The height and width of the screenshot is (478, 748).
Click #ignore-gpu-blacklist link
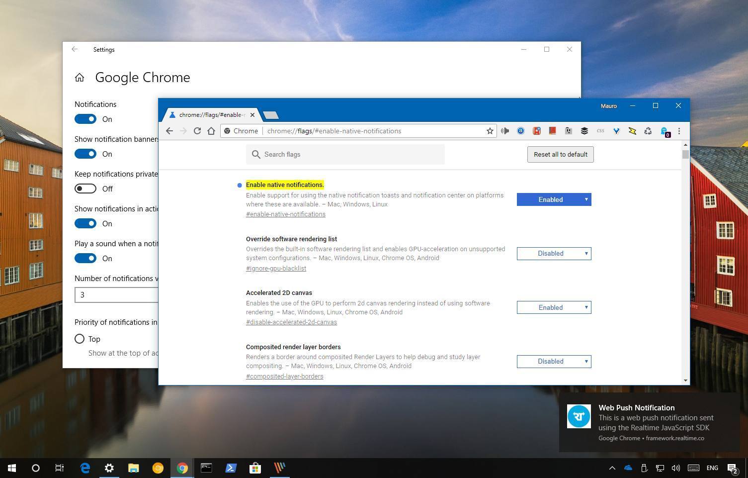coord(276,269)
